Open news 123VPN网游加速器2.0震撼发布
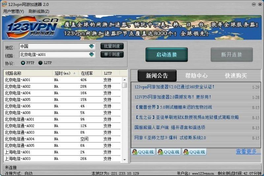The width and height of the screenshot is (264, 176). [173, 97]
